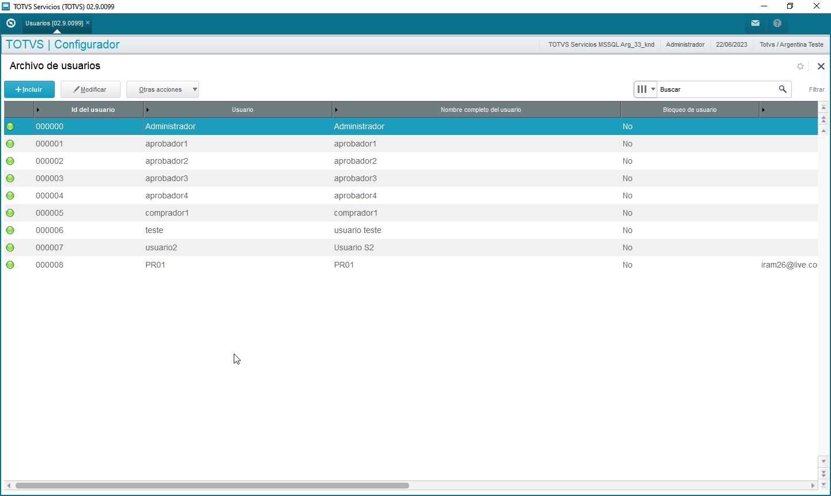Click the arrow of the last column header
The height and width of the screenshot is (496, 831).
(763, 110)
